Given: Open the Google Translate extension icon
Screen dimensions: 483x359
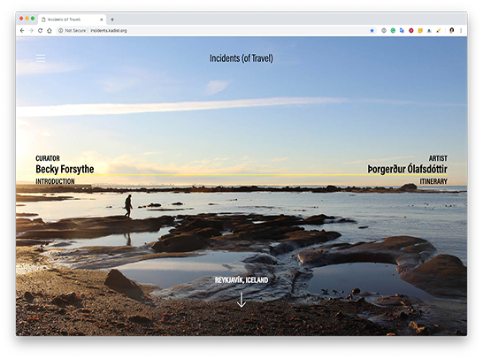Looking at the screenshot, I should coord(402,30).
